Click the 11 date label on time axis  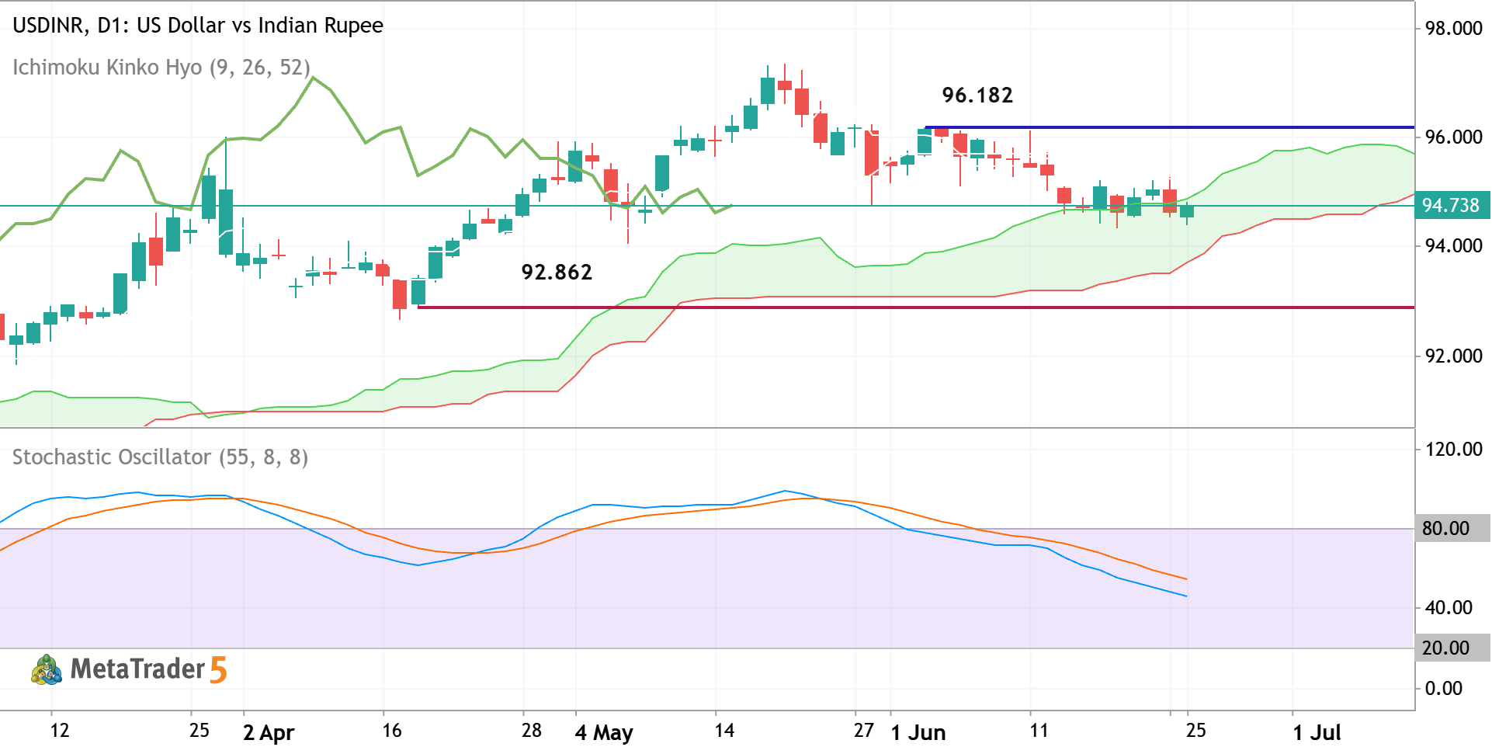(x=1039, y=731)
